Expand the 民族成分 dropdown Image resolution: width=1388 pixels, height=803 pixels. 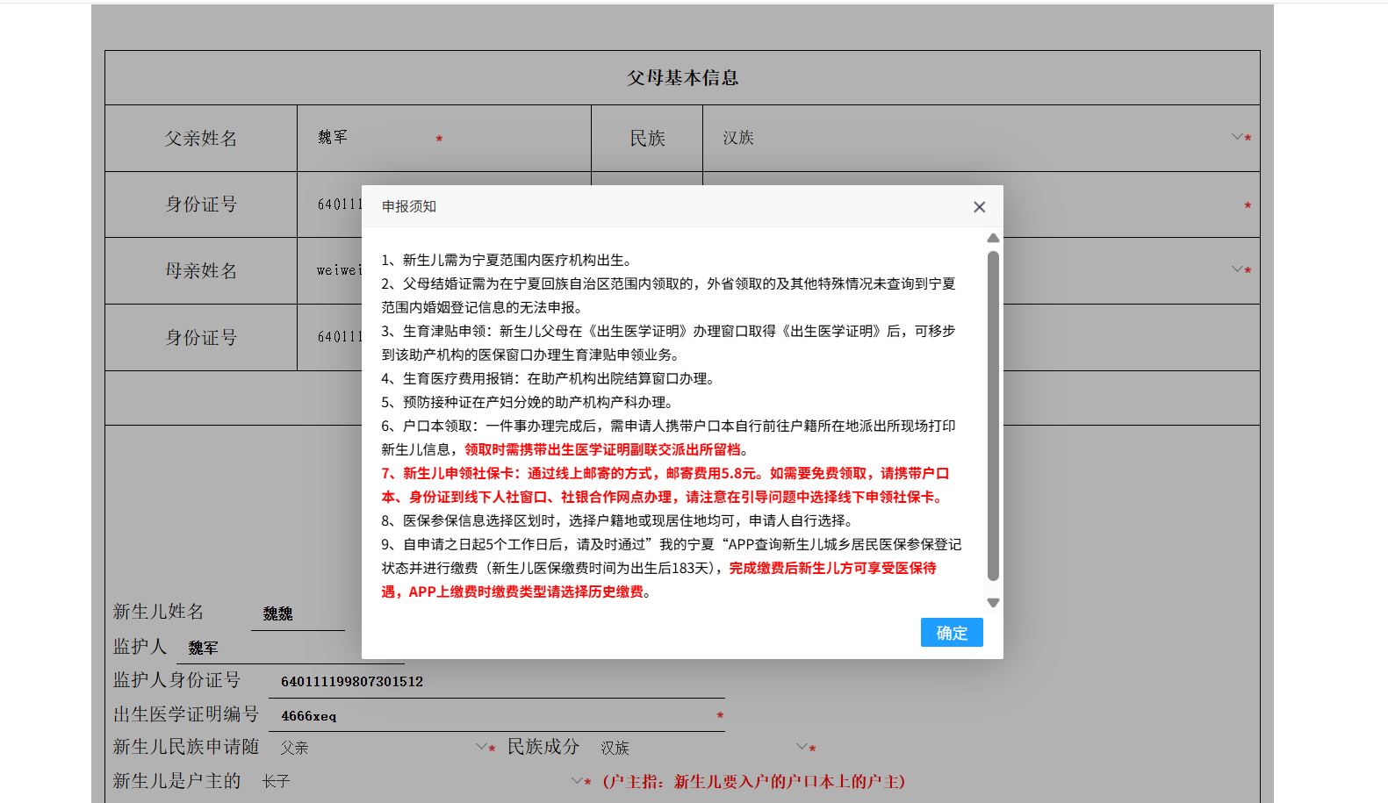802,747
